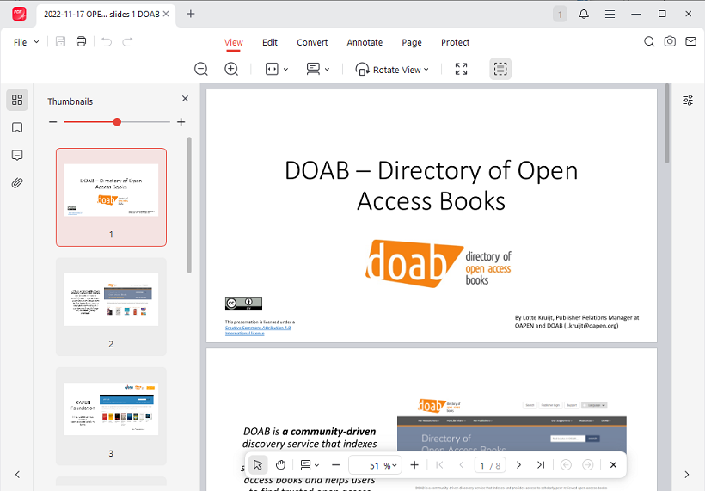Open the Annotate tab
The image size is (705, 491).
point(365,42)
